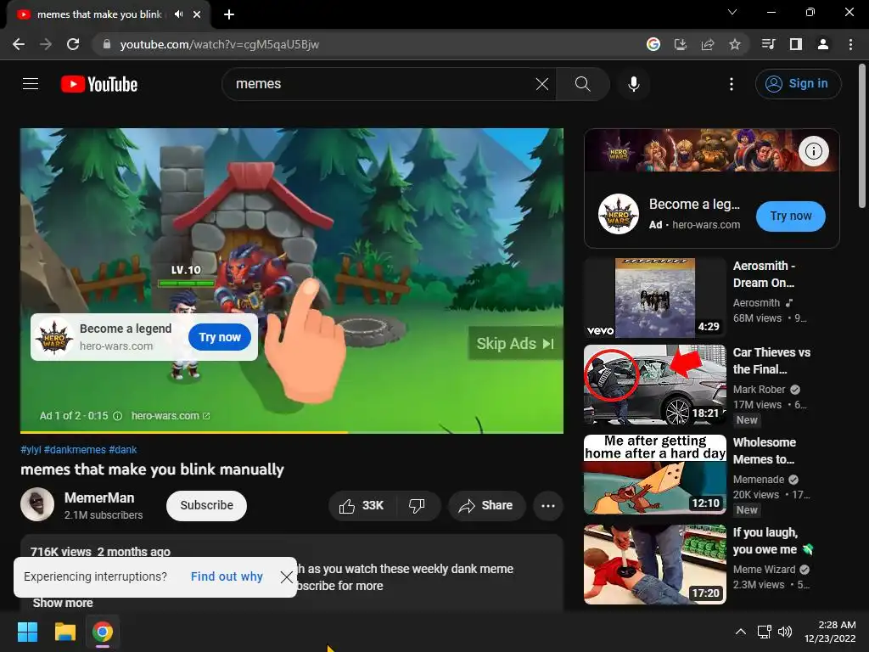
Task: Click Meme Wizard channel name
Action: [x=765, y=570]
